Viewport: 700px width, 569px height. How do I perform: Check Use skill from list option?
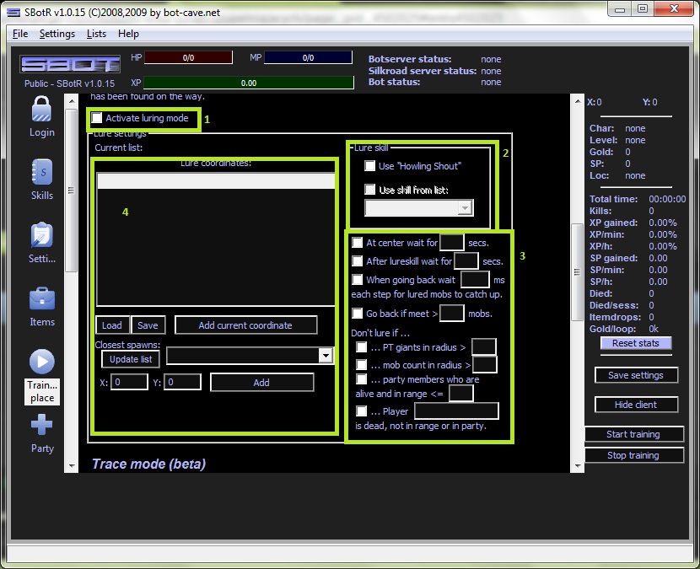369,190
